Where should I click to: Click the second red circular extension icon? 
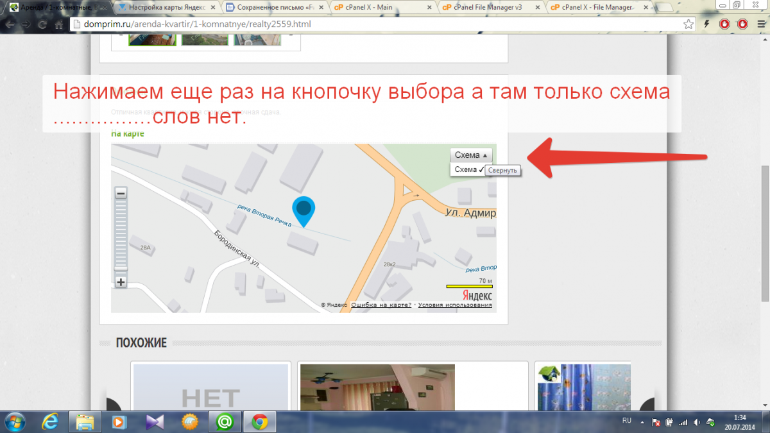click(x=742, y=24)
